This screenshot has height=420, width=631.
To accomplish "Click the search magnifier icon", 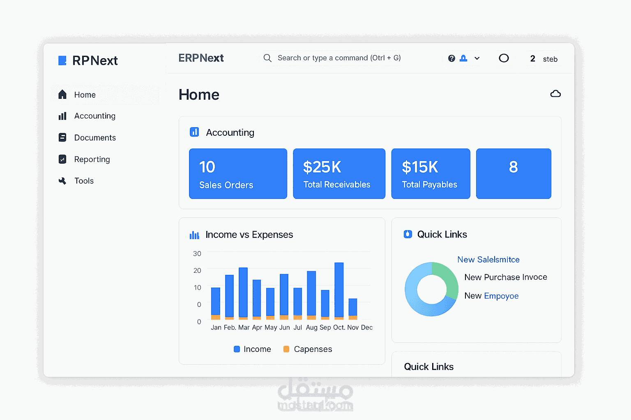I will [x=267, y=58].
